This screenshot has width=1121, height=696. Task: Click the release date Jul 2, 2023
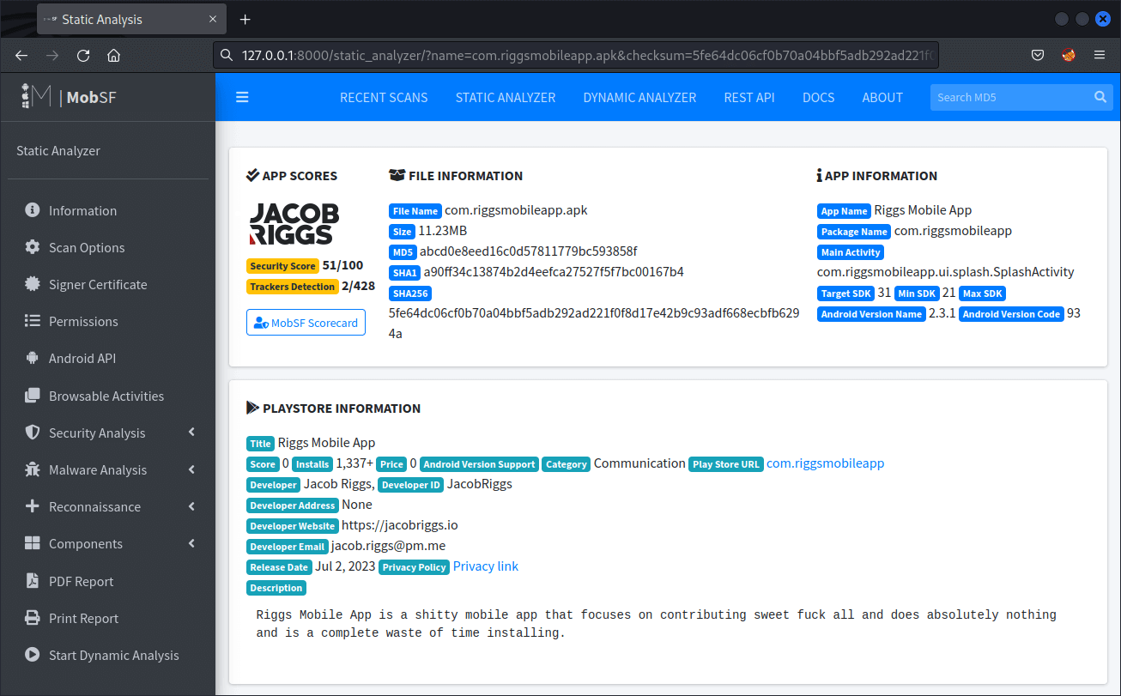tap(345, 566)
